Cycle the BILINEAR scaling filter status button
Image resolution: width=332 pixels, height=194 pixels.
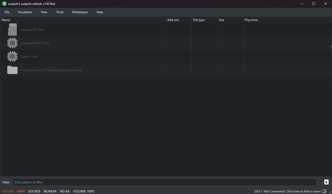point(50,191)
